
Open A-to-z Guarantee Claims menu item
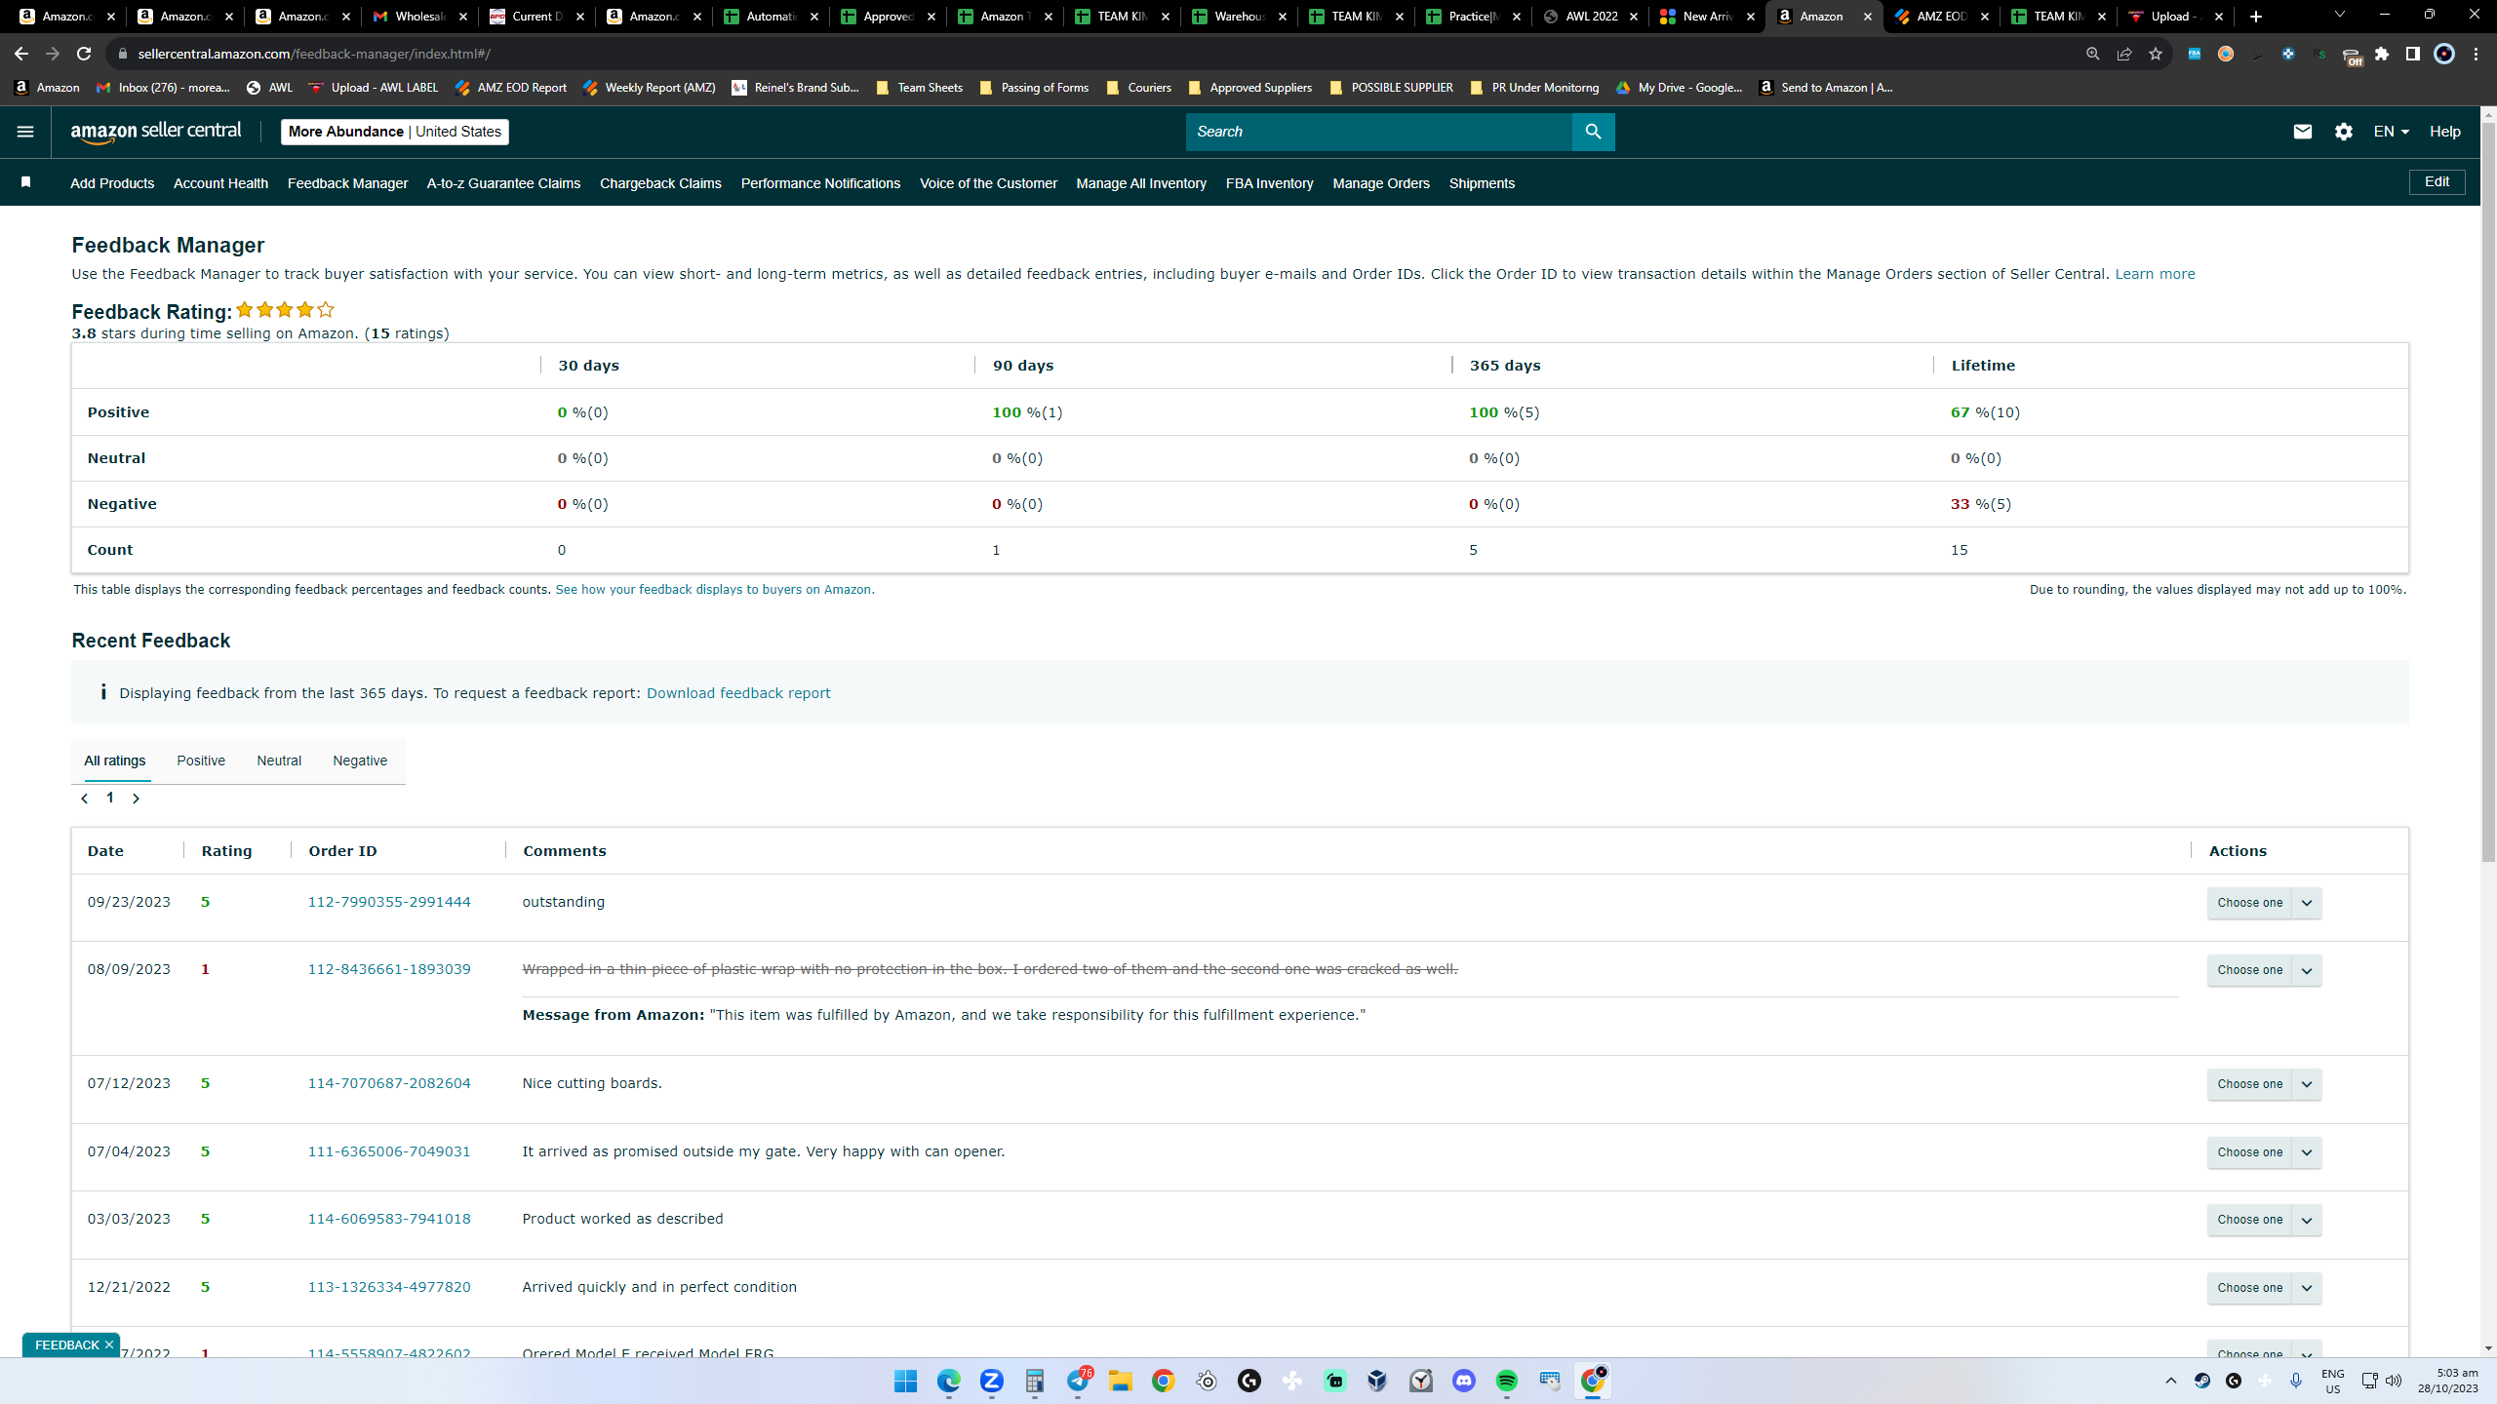tap(503, 183)
